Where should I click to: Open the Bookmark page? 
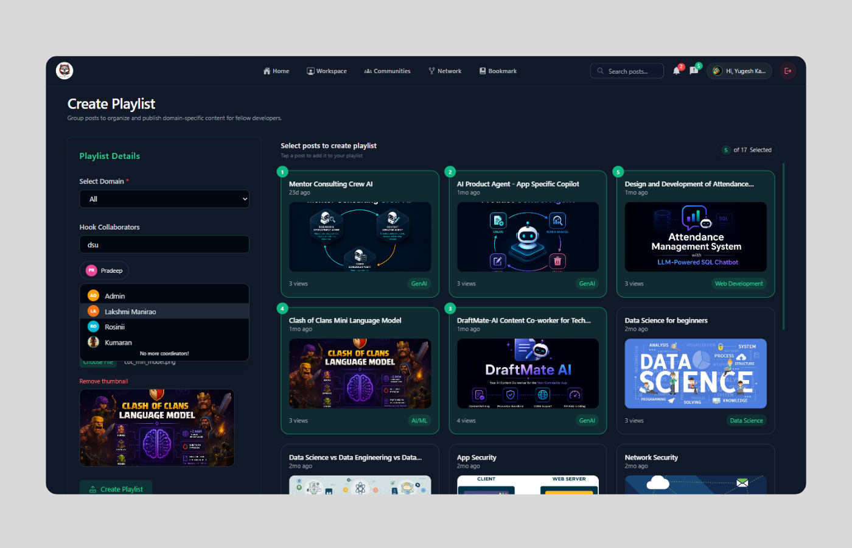pyautogui.click(x=498, y=71)
